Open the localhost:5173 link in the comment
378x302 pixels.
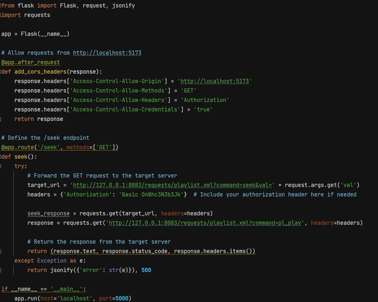(107, 52)
